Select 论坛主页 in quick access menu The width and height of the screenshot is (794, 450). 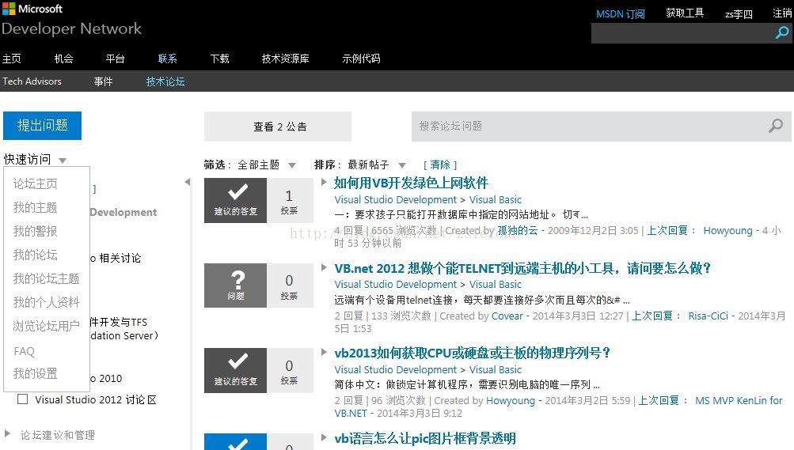click(36, 183)
